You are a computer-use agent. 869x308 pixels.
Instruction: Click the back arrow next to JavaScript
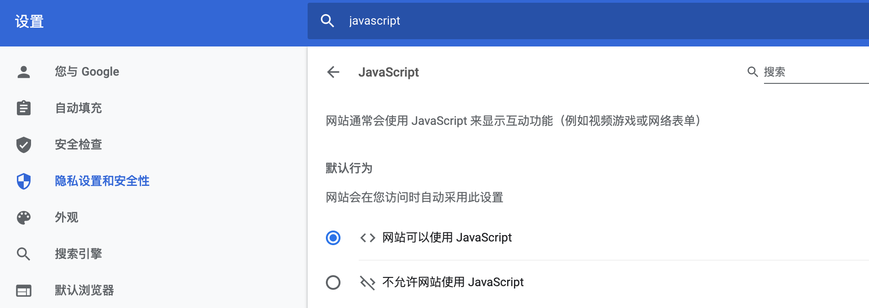click(334, 72)
